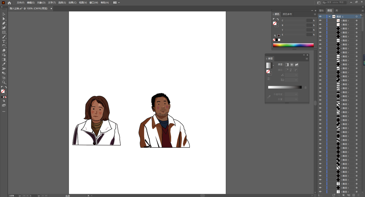Switch to the 库 tab

click(337, 11)
